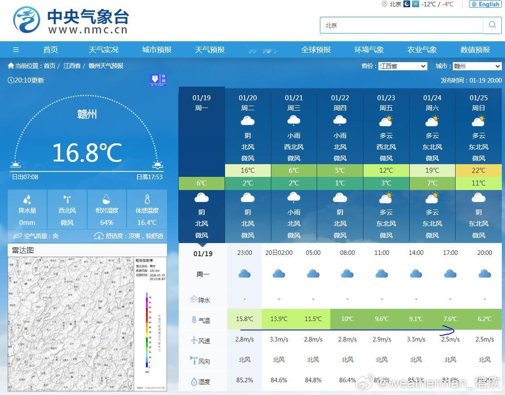This screenshot has width=505, height=395.
Task: Click the hourly 风向 vane icon
Action: [194, 361]
